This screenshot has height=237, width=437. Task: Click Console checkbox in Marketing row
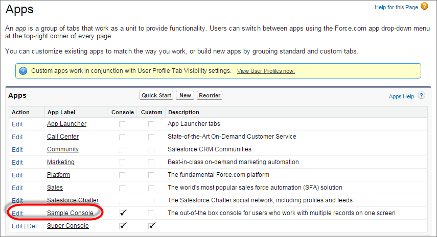click(x=122, y=163)
